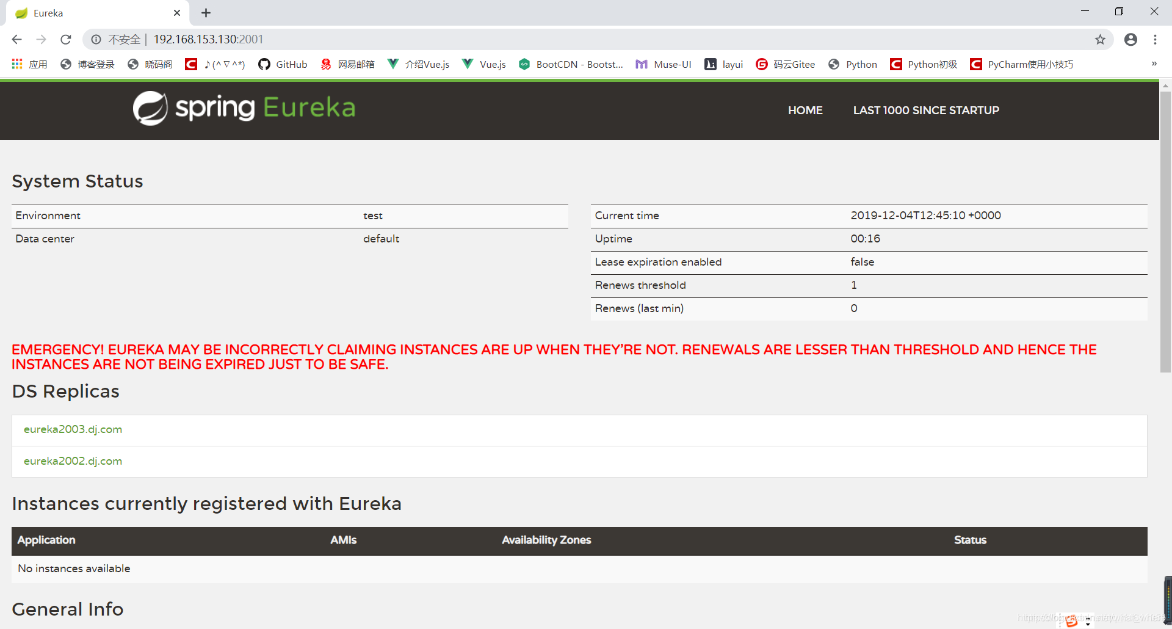1172x629 pixels.
Task: Click the page vertical scrollbar thumb
Action: [1165, 232]
